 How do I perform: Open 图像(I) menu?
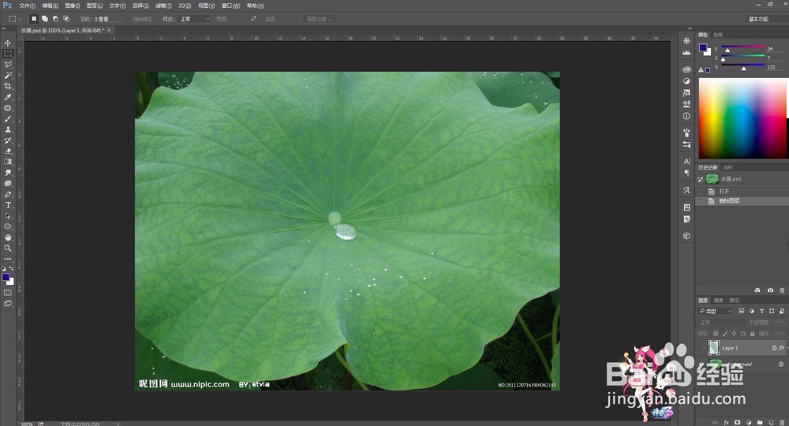73,6
